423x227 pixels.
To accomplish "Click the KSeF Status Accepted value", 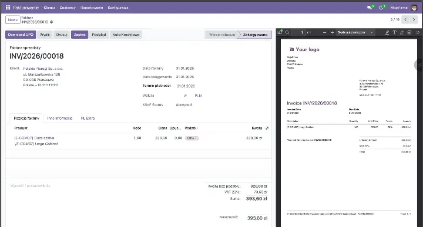I will click(184, 105).
